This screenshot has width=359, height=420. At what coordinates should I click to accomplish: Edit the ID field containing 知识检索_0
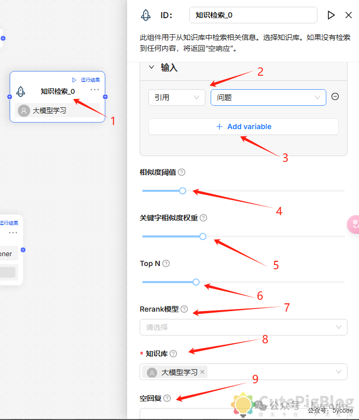[253, 15]
